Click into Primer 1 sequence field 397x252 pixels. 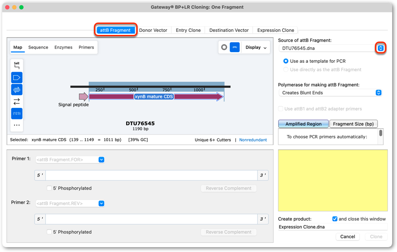click(x=151, y=176)
